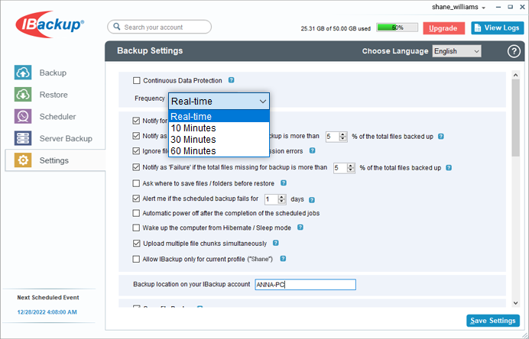Click the storage usage progress bar
This screenshot has width=529, height=339.
coord(397,28)
